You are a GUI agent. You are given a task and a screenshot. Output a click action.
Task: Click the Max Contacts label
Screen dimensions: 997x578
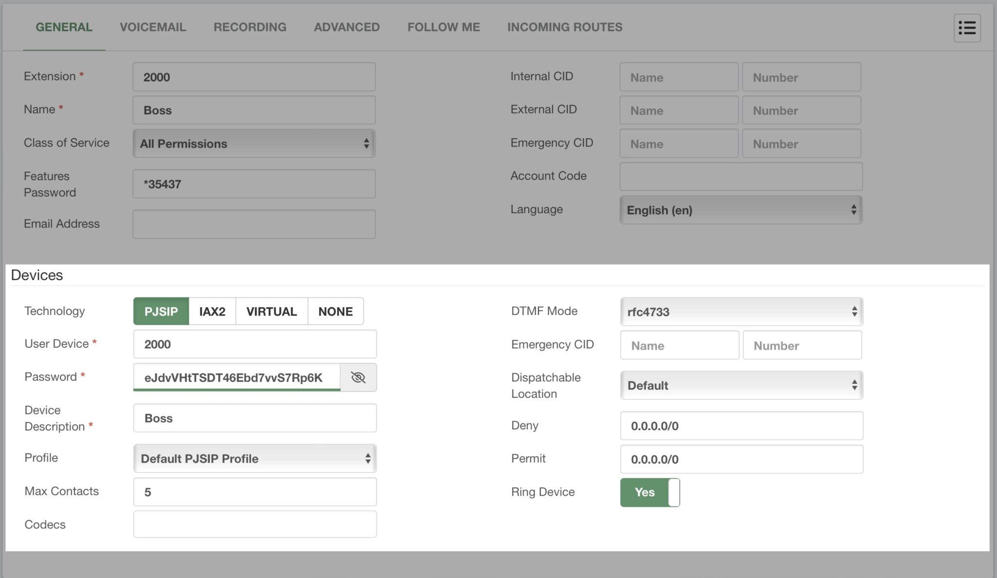(x=62, y=491)
